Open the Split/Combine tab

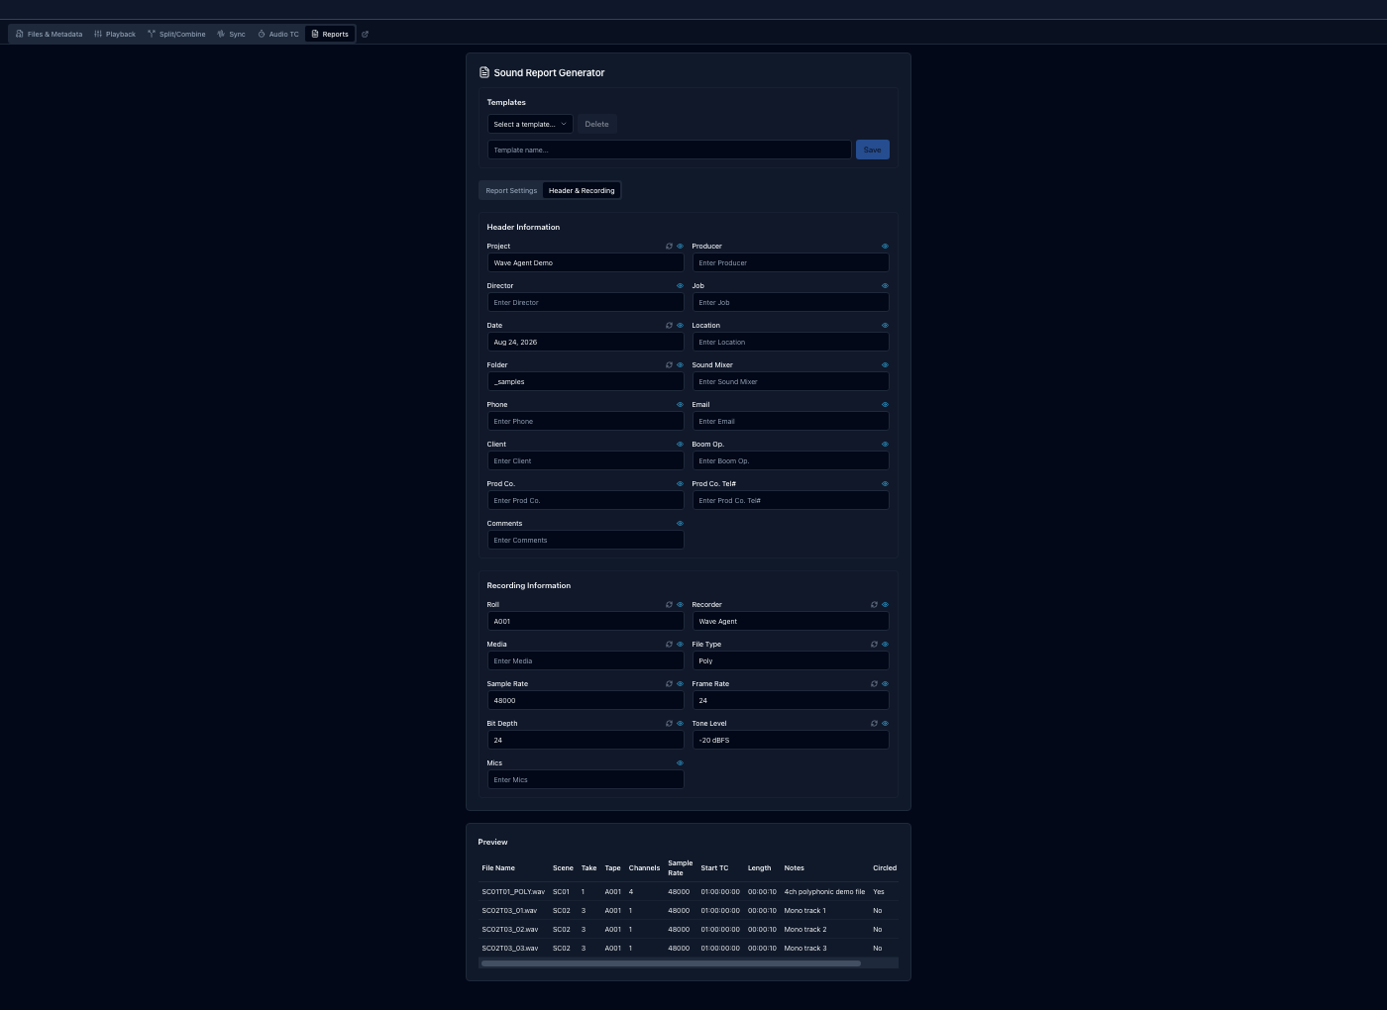pyautogui.click(x=176, y=34)
